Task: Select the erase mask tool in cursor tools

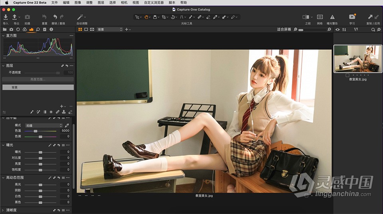Action: pos(208,17)
